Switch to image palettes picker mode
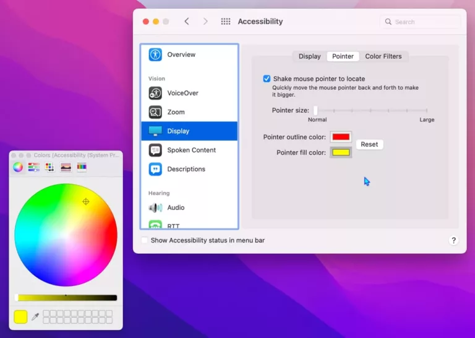 tap(66, 167)
